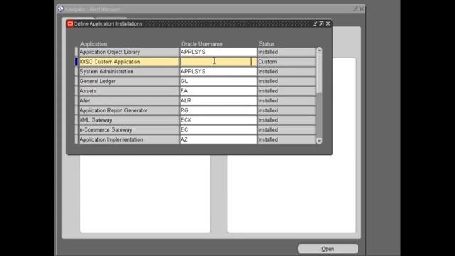Click the Open button in the Navigator window
This screenshot has height=256, width=455.
click(328, 249)
